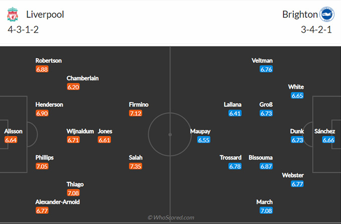
Task: Select the Henderson player name
Action: tap(49, 105)
